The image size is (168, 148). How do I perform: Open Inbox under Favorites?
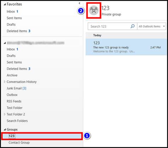(11, 11)
